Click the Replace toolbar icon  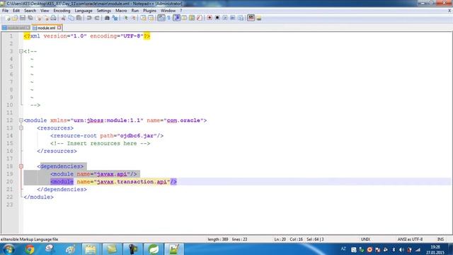[115, 18]
